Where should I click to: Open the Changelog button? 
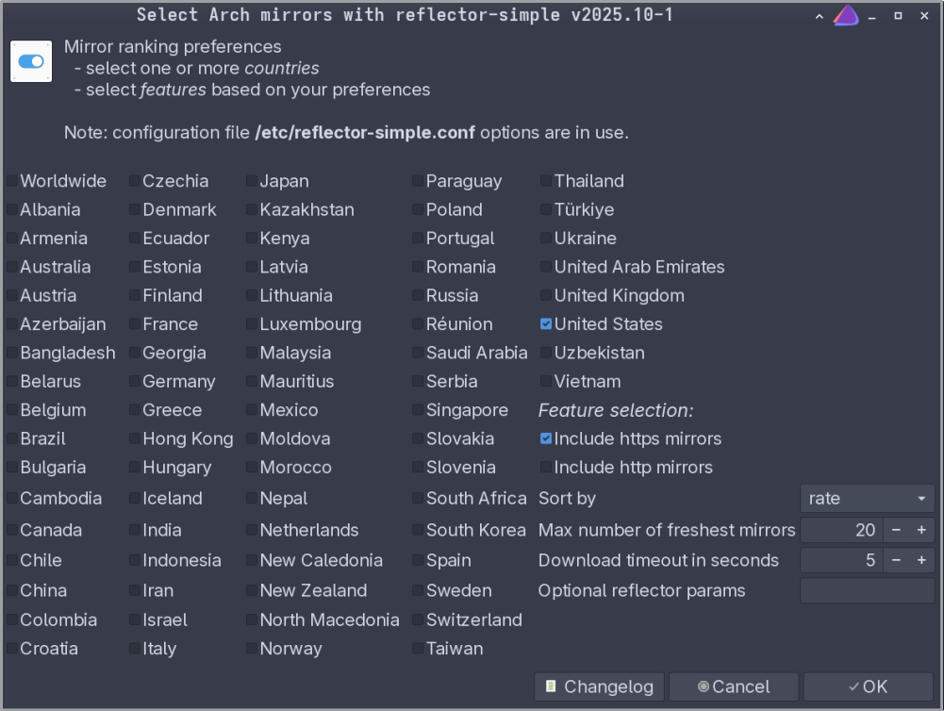pyautogui.click(x=599, y=686)
